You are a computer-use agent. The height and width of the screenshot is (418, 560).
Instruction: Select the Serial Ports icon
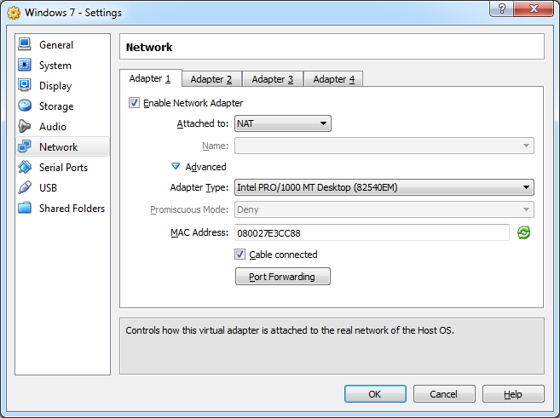click(24, 168)
